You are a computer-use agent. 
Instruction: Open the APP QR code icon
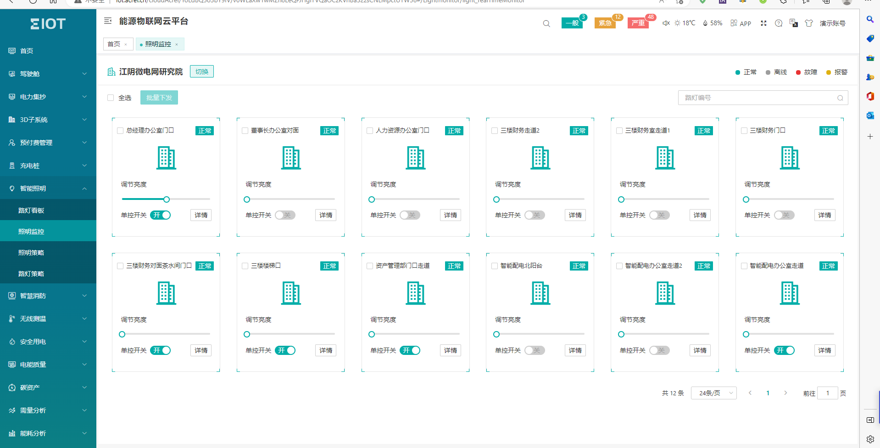(734, 23)
